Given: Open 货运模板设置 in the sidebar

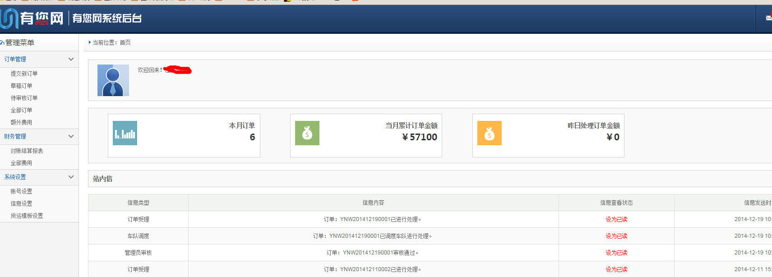Looking at the screenshot, I should tap(27, 216).
